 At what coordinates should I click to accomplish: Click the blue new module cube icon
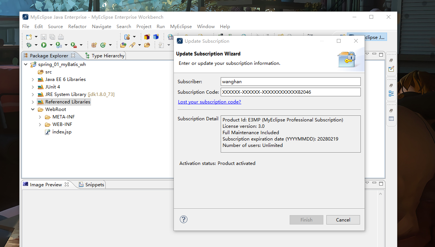[x=156, y=37]
